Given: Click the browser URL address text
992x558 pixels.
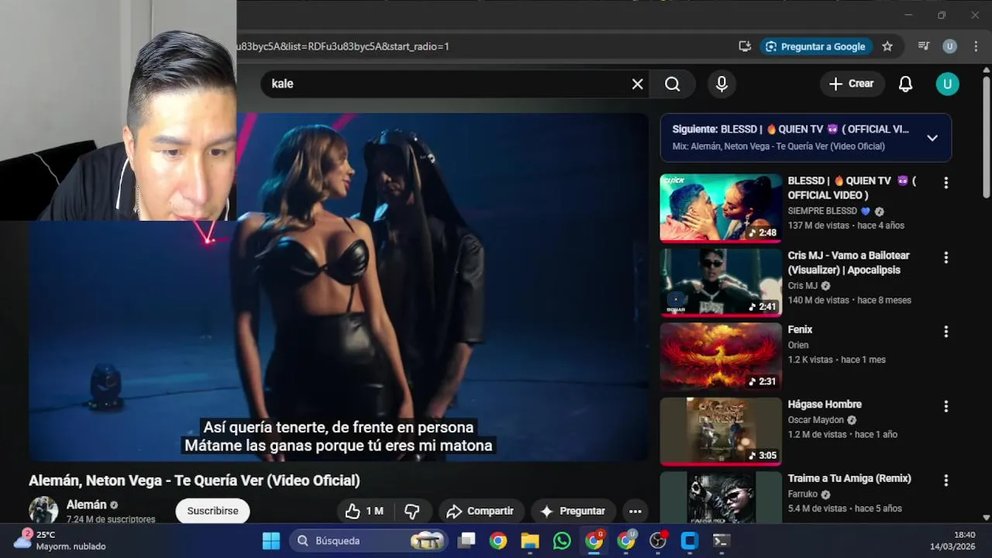Looking at the screenshot, I should point(343,46).
